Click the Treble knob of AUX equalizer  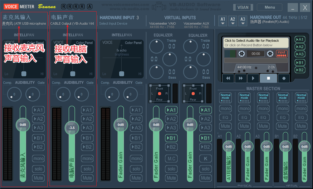click(190, 46)
